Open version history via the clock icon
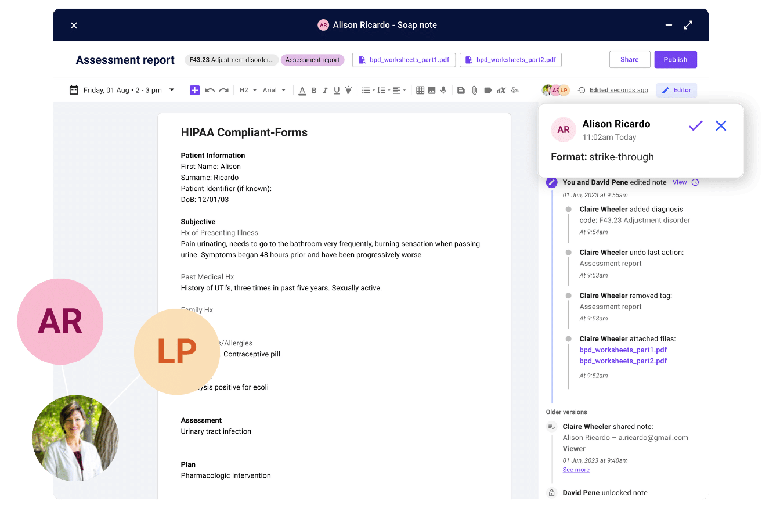This screenshot has width=762, height=508. [x=582, y=90]
